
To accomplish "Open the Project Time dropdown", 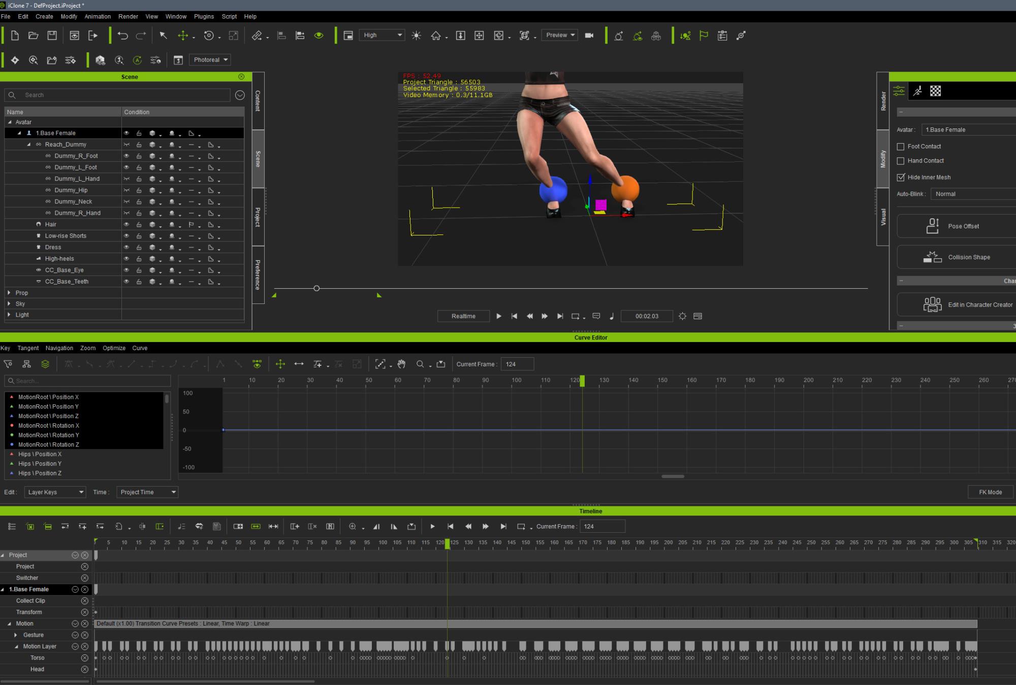I will coord(147,492).
